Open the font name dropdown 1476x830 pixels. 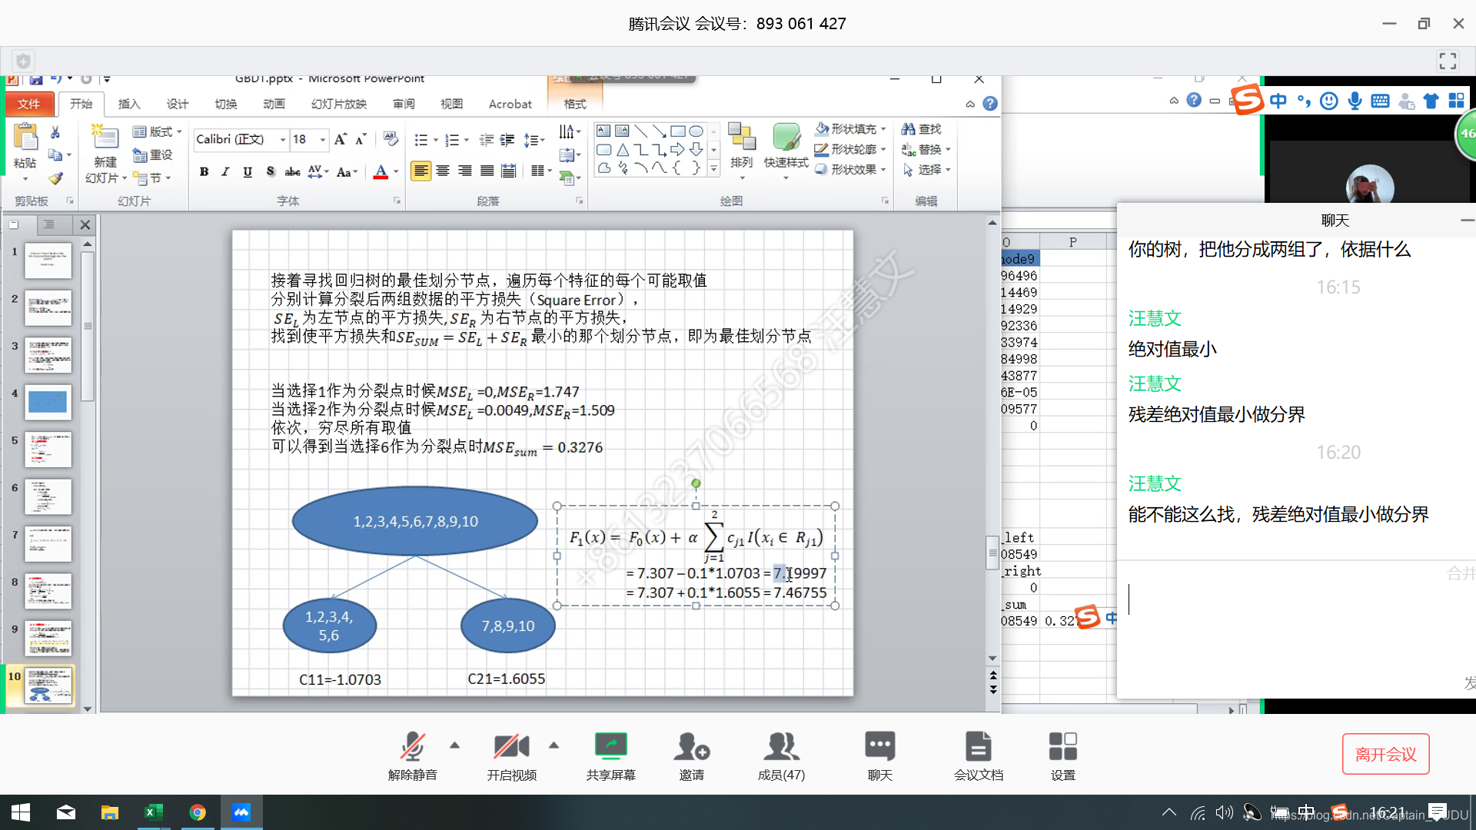[x=283, y=139]
